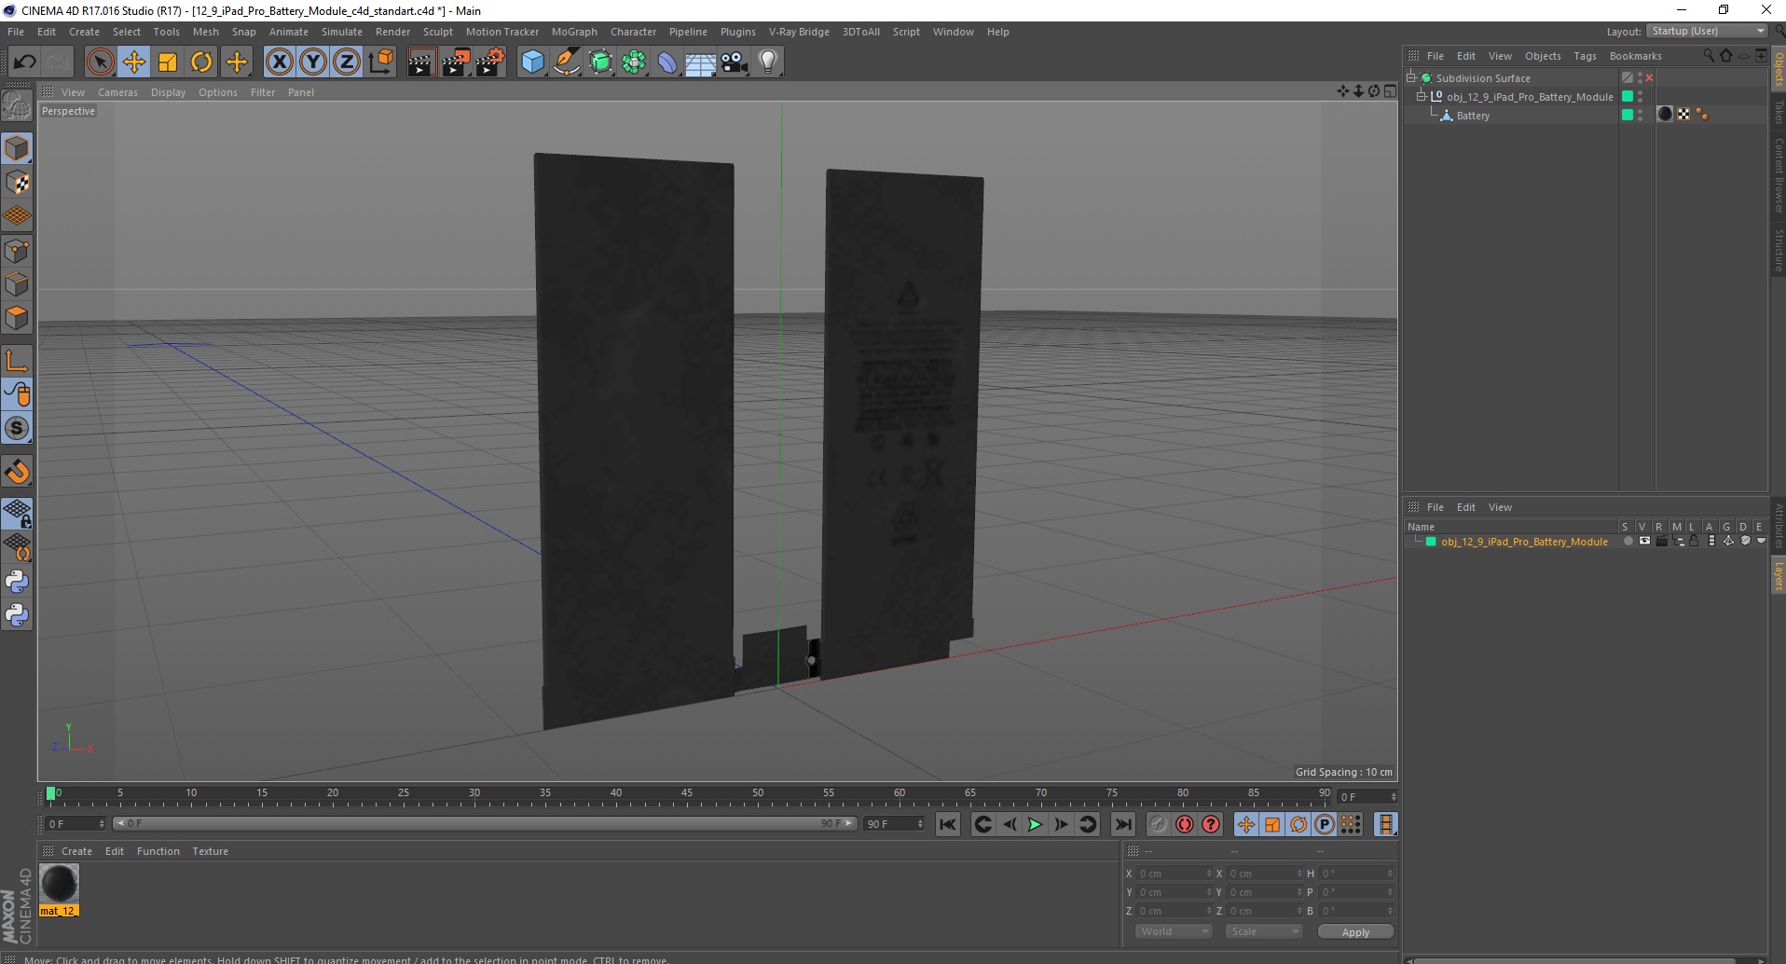Toggle Snap enable S icon
This screenshot has height=964, width=1786.
tap(17, 428)
